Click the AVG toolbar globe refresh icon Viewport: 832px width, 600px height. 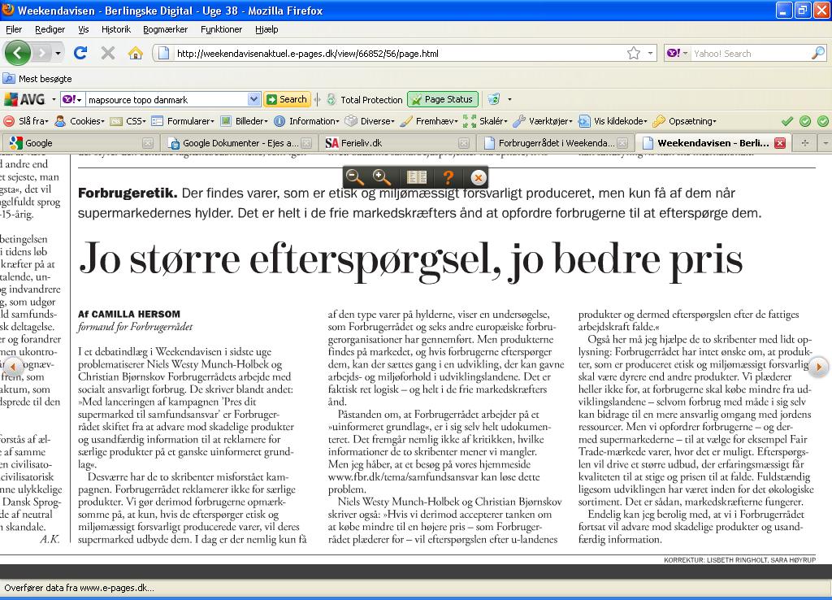pos(494,99)
